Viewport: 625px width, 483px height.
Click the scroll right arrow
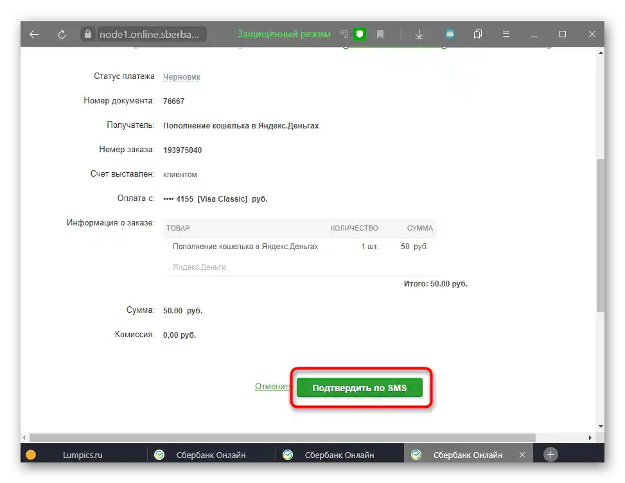pyautogui.click(x=590, y=437)
